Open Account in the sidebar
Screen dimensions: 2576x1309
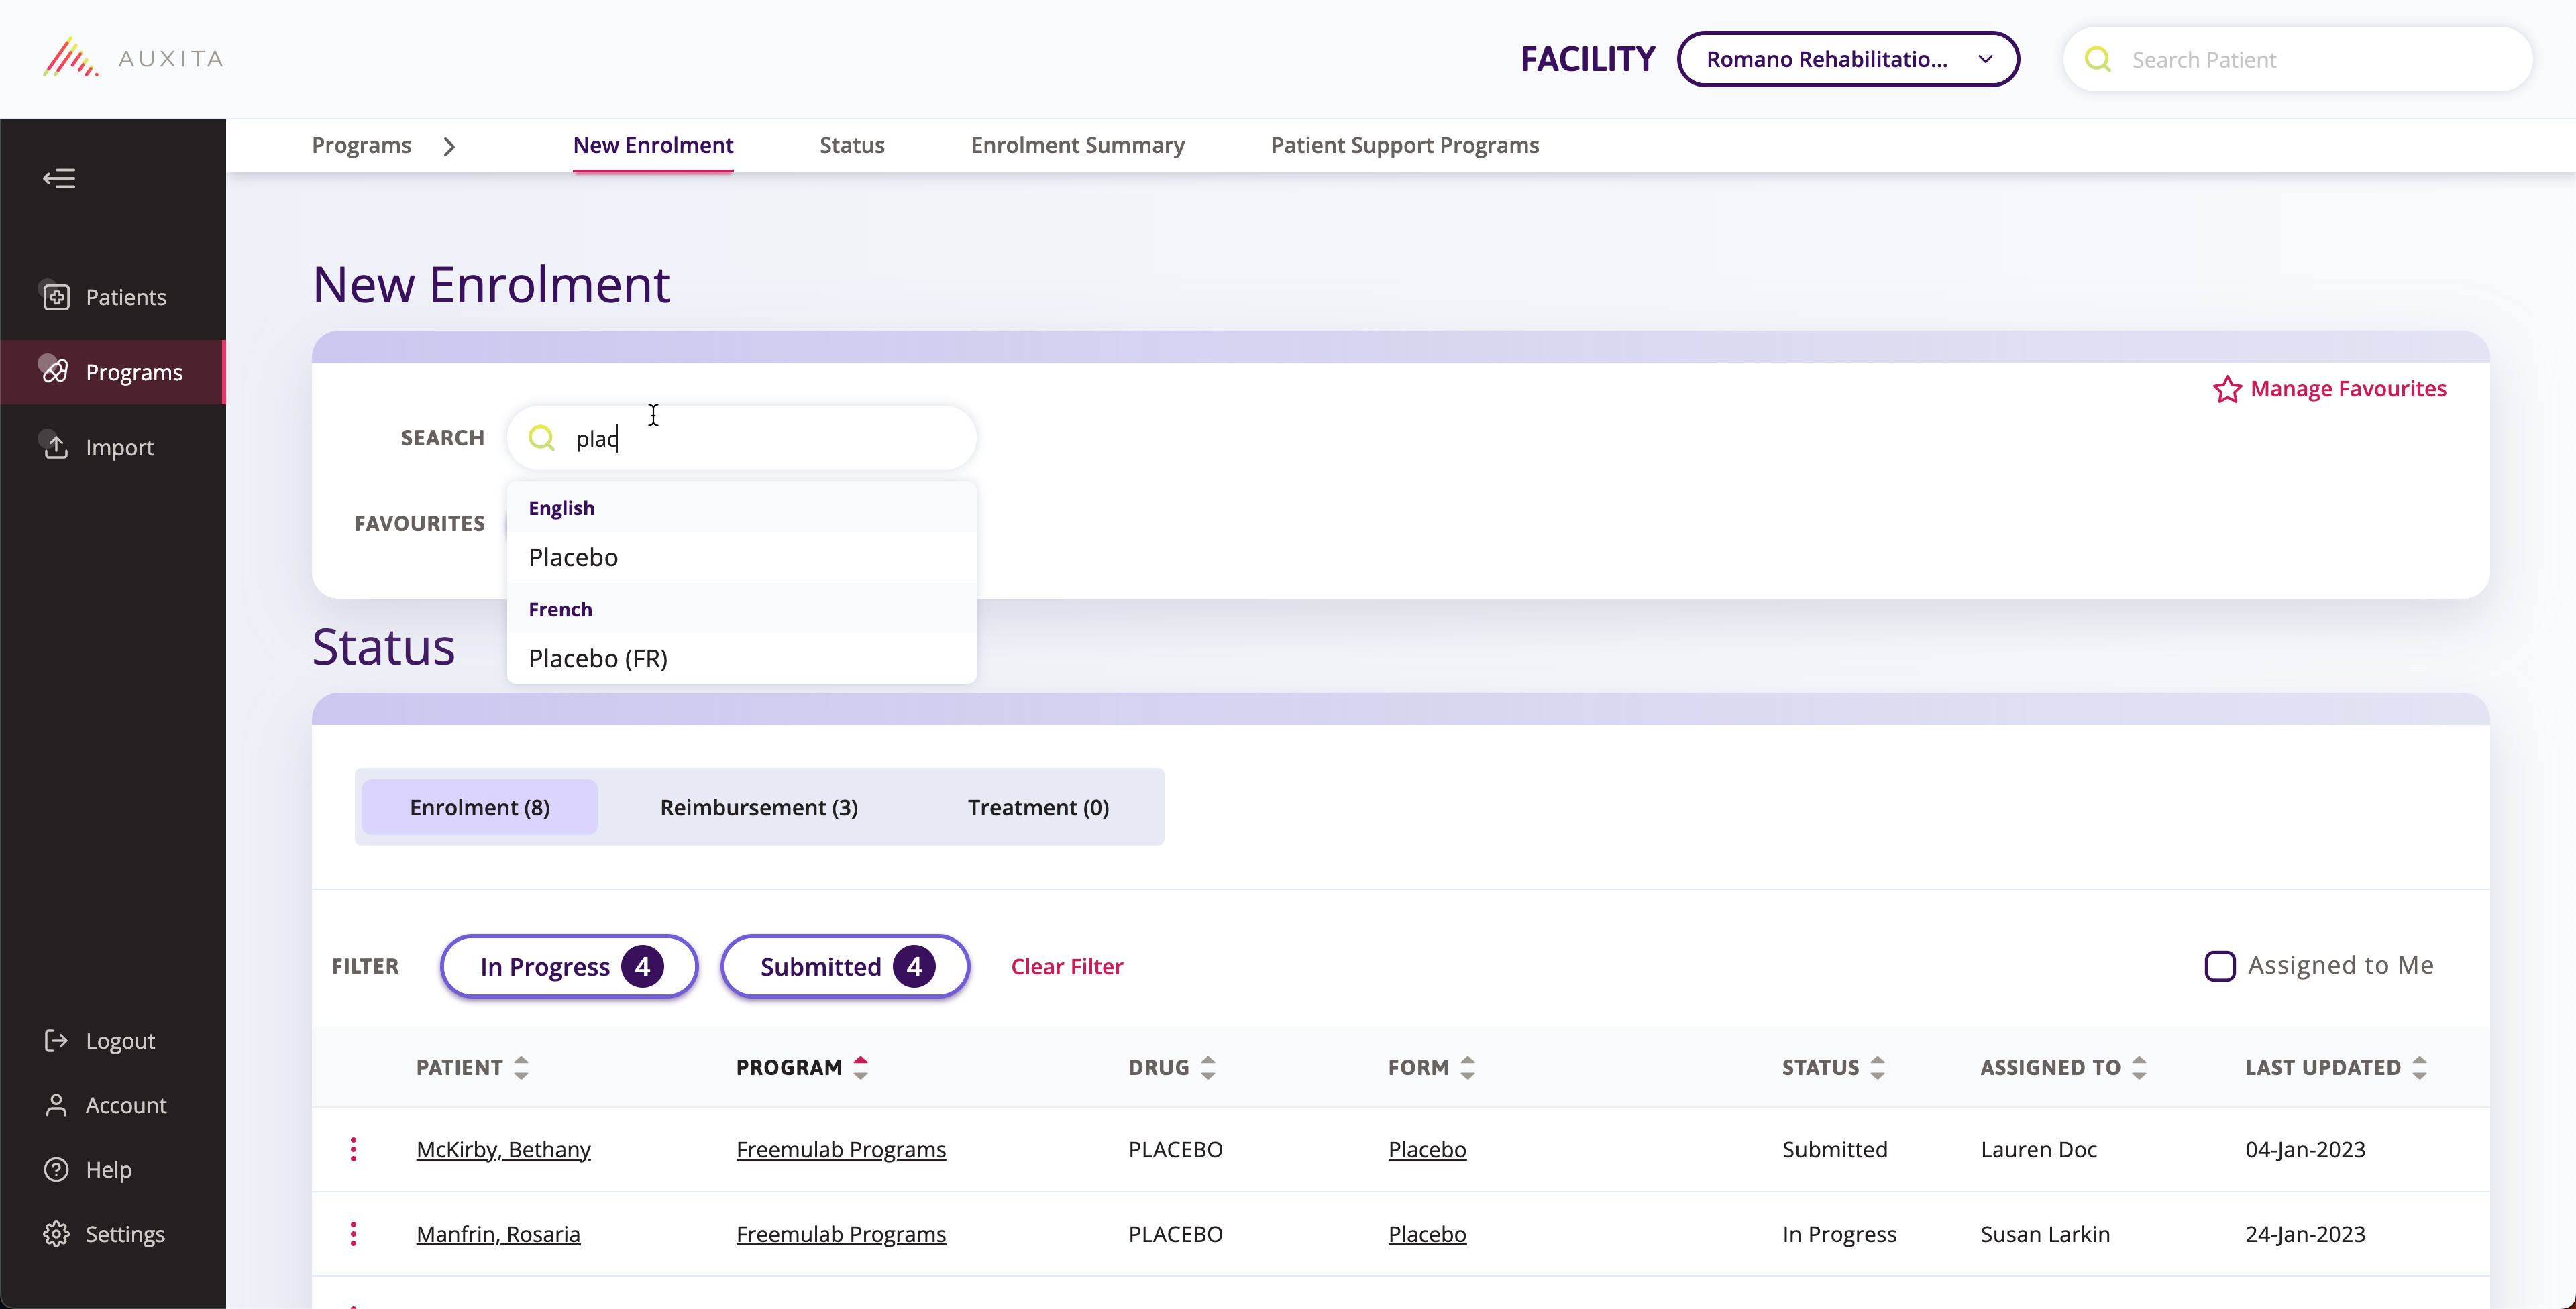point(105,1105)
